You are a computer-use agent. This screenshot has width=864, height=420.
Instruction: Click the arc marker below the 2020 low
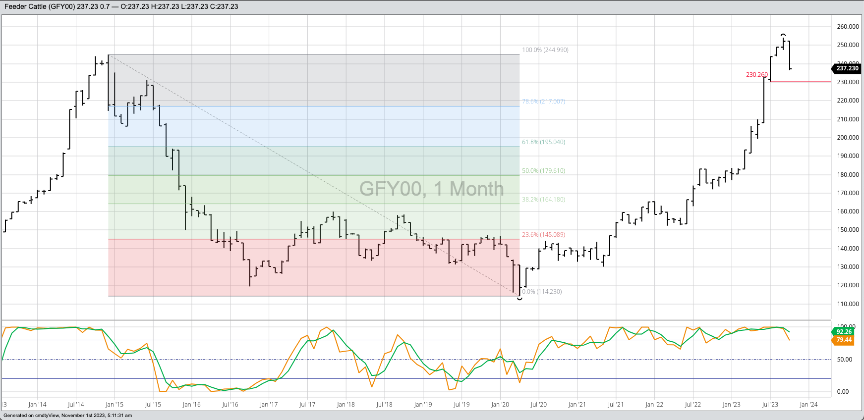(519, 299)
